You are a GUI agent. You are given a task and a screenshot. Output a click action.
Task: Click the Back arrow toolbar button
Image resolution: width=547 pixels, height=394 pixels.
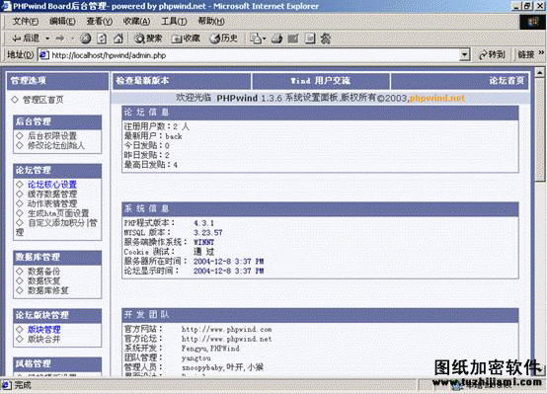tap(25, 39)
